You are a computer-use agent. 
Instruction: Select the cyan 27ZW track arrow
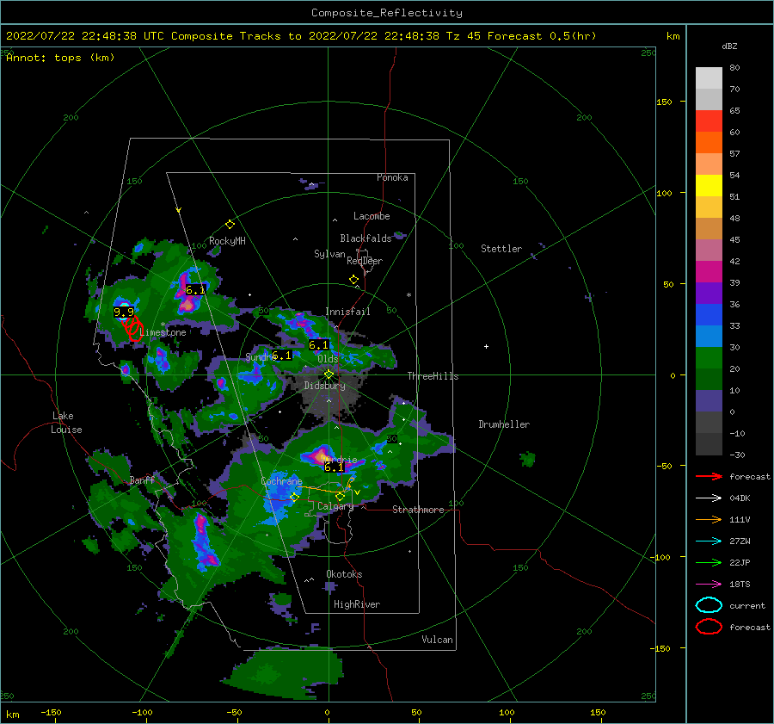click(x=709, y=541)
